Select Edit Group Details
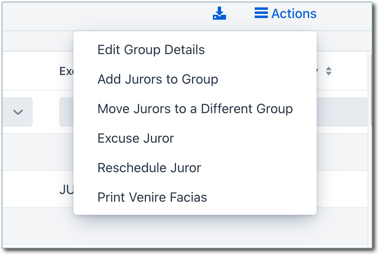 click(151, 50)
